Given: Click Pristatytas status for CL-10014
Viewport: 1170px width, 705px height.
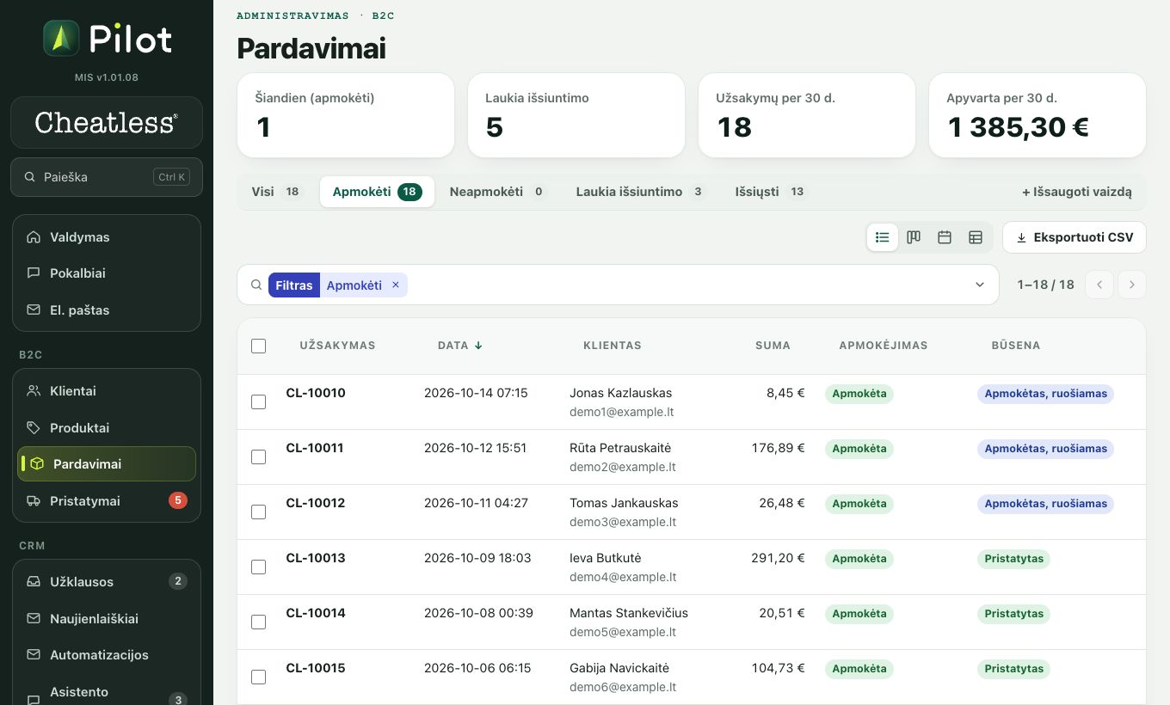Looking at the screenshot, I should click(1013, 614).
